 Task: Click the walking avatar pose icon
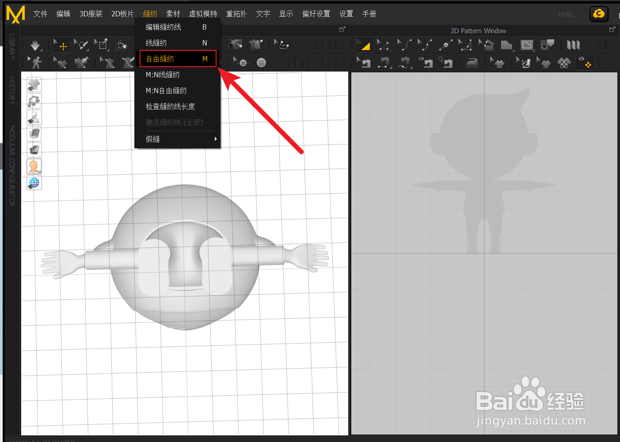click(x=35, y=62)
